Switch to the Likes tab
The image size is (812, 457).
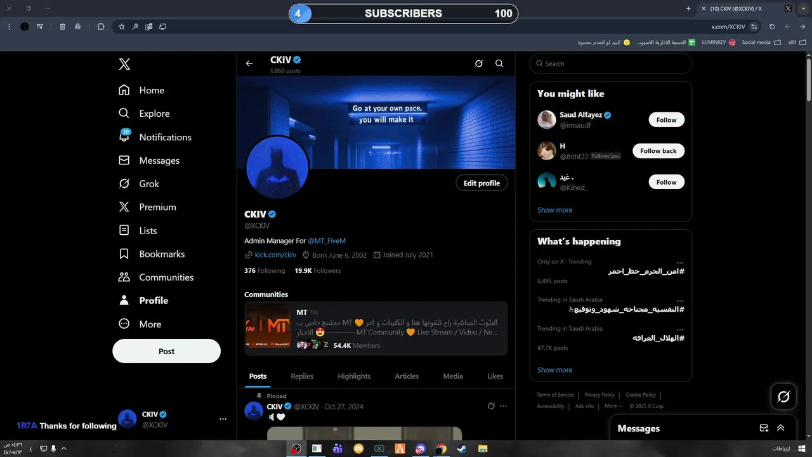[x=495, y=376]
